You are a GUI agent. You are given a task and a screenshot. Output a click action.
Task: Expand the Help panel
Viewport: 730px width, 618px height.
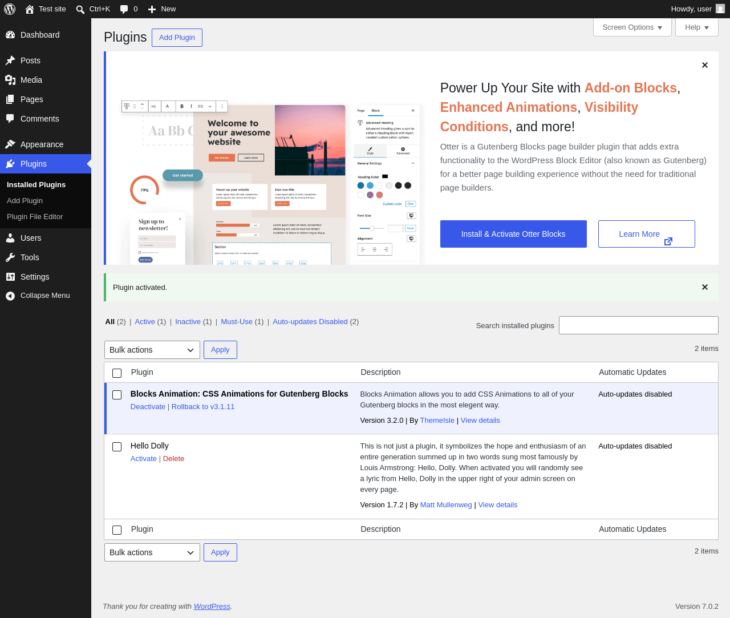tap(697, 27)
